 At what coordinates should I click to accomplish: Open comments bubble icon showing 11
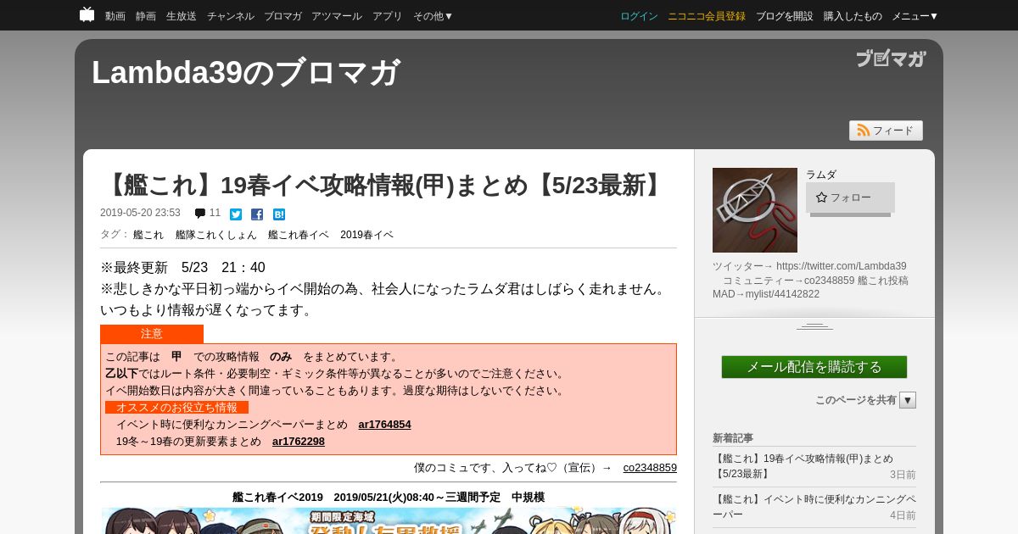point(200,214)
